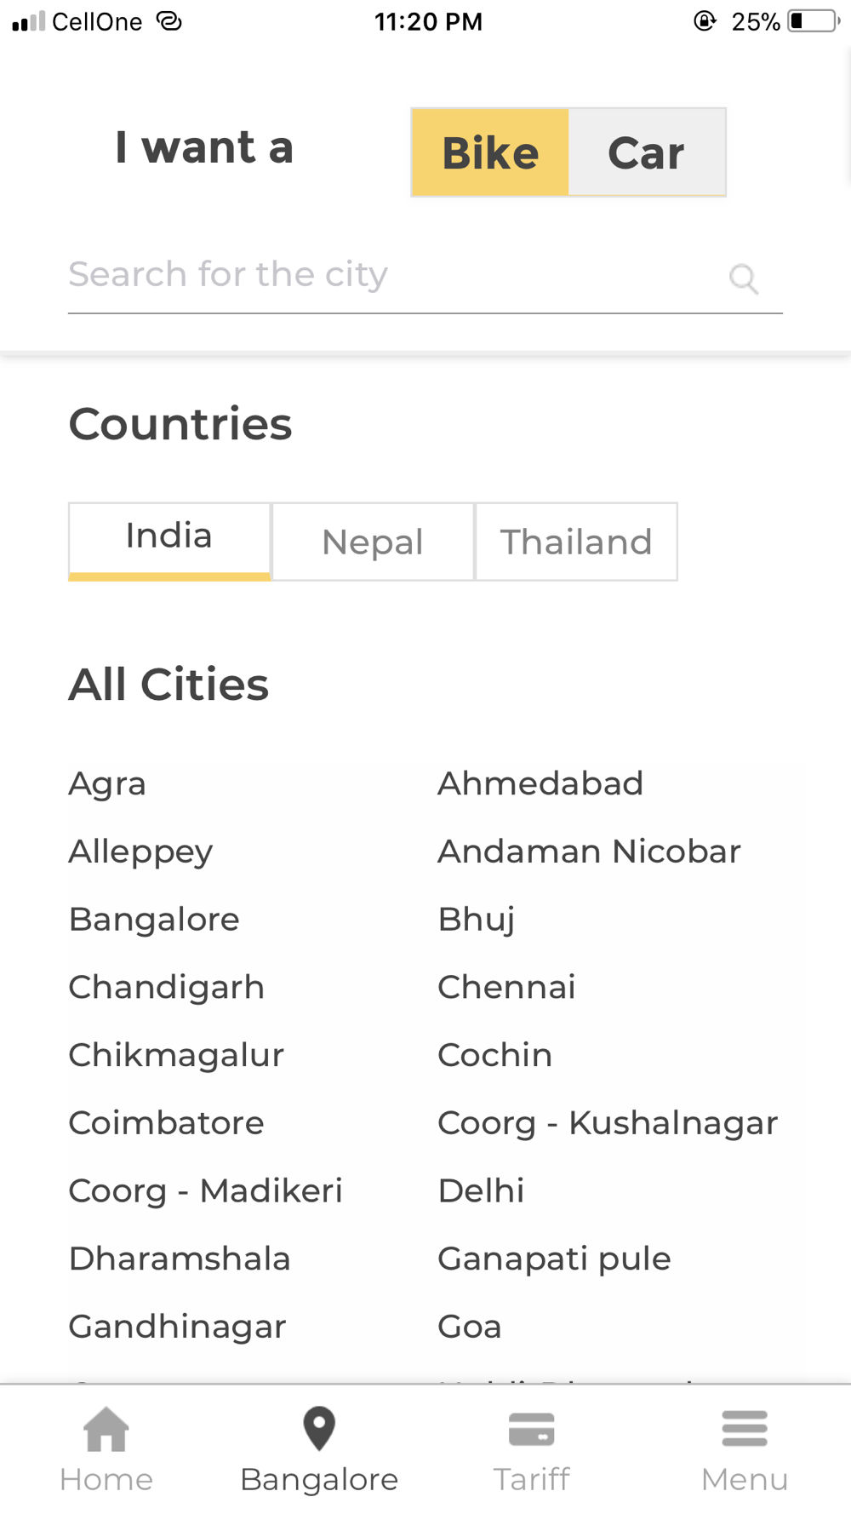Tap the rotation lock status icon
The height and width of the screenshot is (1514, 851).
tap(705, 21)
